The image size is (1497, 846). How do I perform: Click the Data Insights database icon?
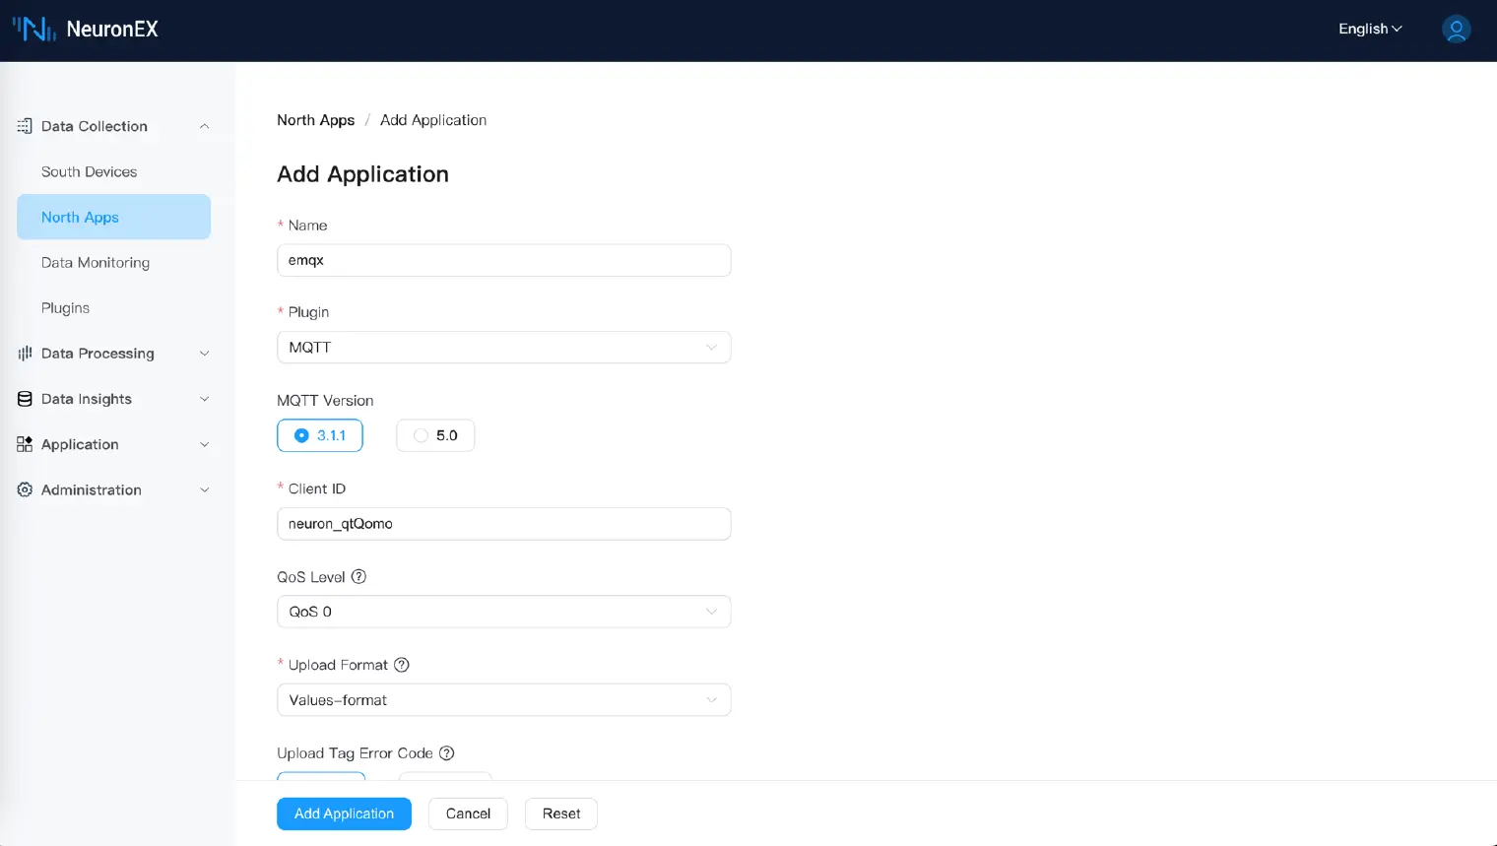tap(25, 399)
